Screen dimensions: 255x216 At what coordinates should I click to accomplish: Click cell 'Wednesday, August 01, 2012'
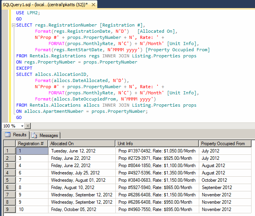[x=82, y=180]
